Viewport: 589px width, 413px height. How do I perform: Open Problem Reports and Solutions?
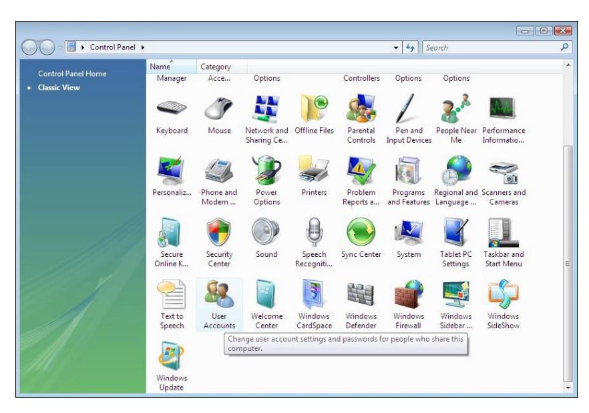361,181
